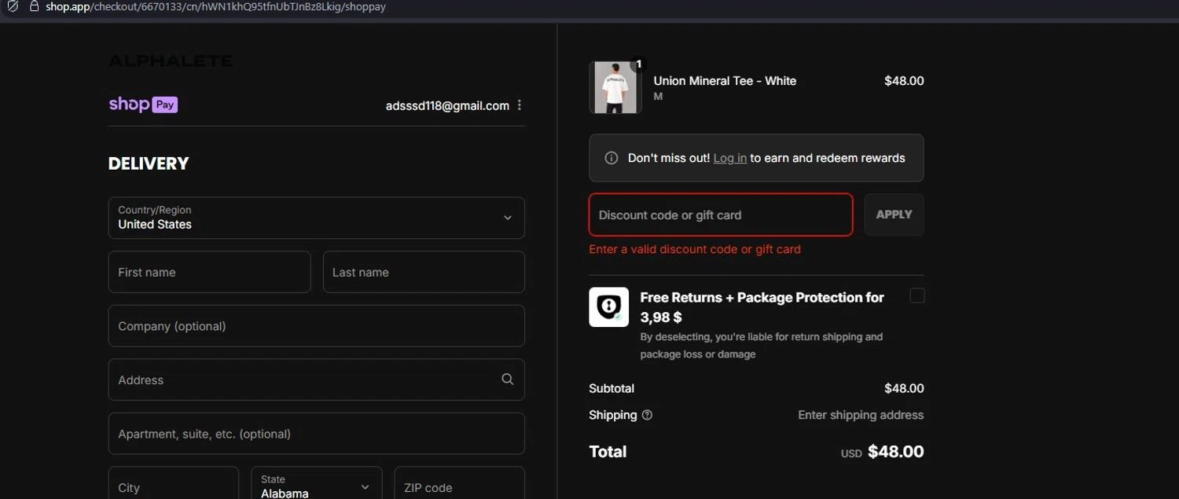Click the tracking shield icon in address bar
1179x499 pixels.
[13, 6]
